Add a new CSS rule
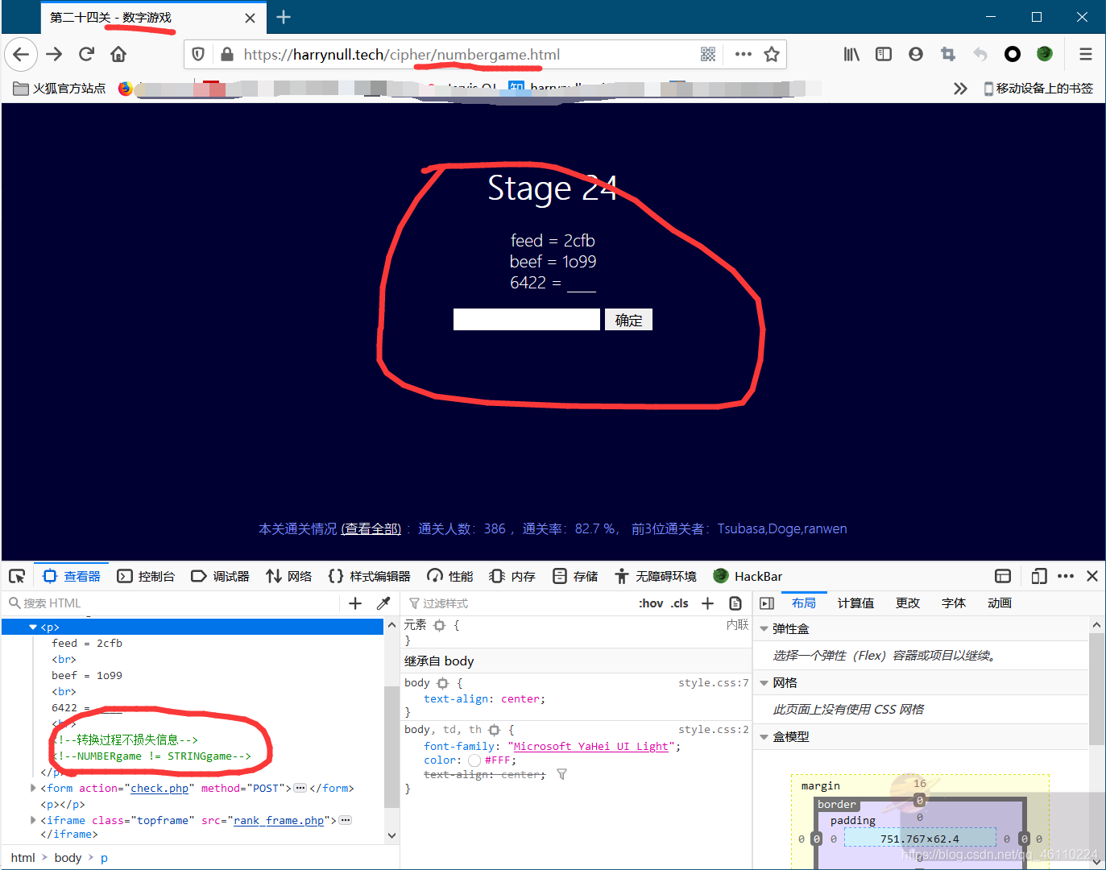This screenshot has height=870, width=1106. [x=707, y=603]
